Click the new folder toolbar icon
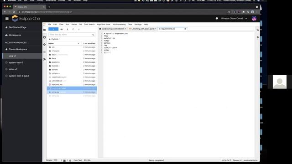This screenshot has width=292, height=164. (x=62, y=29)
